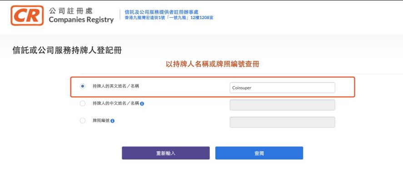Click the 信託或公司服務持牌人登記冊 page heading
This screenshot has height=174, width=403.
(67, 50)
